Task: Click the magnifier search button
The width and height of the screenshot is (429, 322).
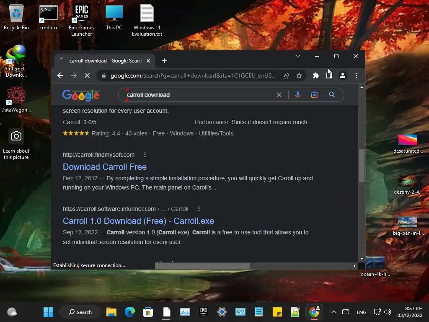Action: point(332,95)
